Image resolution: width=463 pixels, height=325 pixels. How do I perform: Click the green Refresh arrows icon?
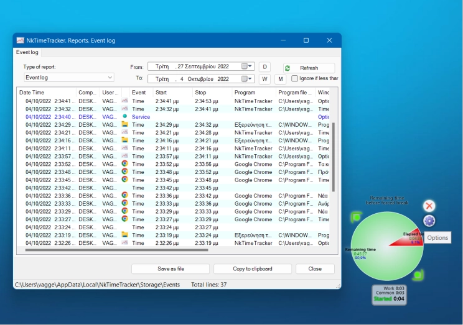[x=288, y=68]
